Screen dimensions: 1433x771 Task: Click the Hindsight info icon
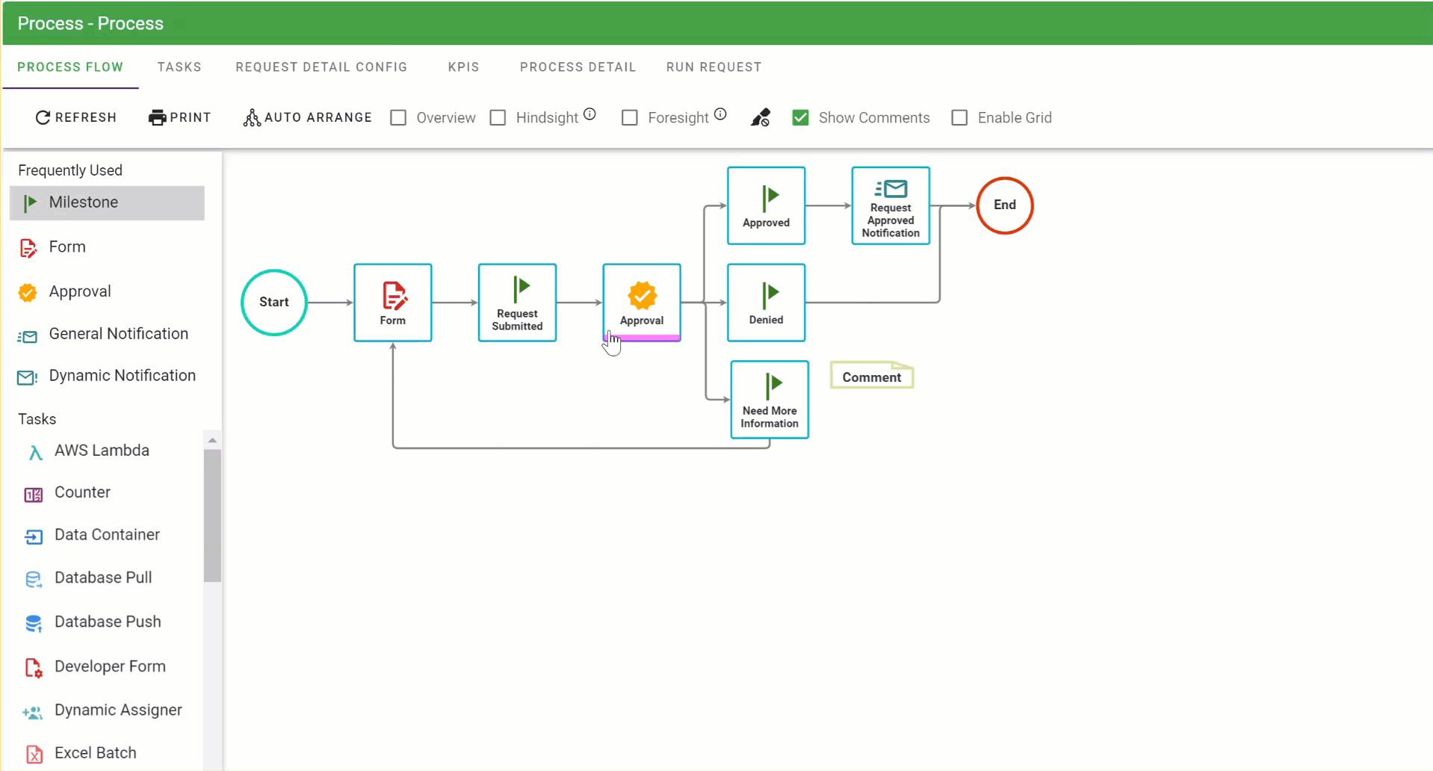589,114
